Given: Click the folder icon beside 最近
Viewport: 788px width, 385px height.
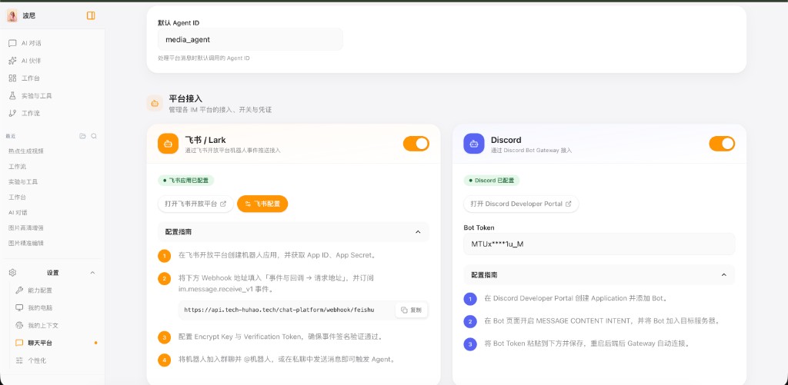Looking at the screenshot, I should point(82,136).
